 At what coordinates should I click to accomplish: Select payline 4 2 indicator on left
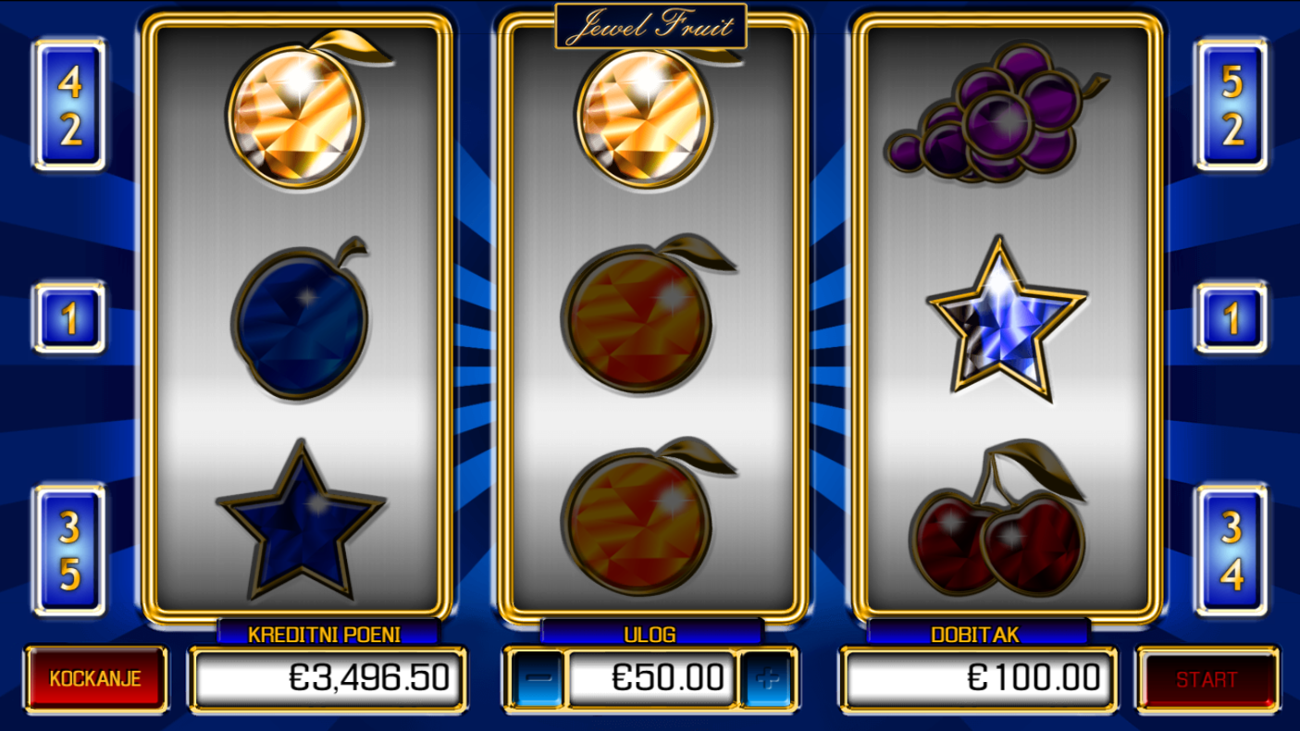coord(70,105)
